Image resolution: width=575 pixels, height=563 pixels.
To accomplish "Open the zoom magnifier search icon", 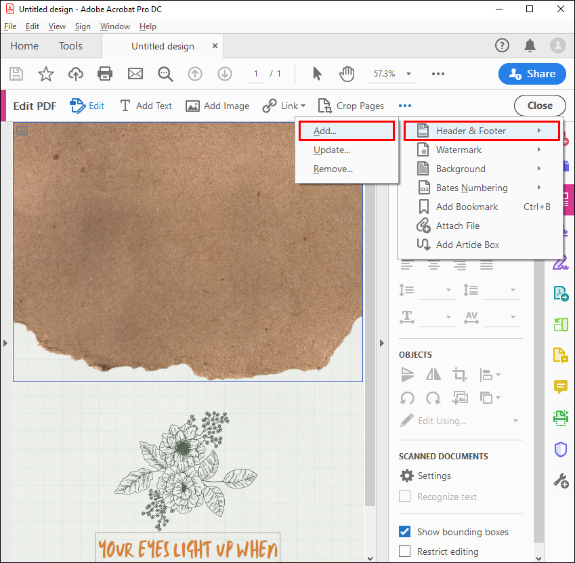I will [x=165, y=74].
